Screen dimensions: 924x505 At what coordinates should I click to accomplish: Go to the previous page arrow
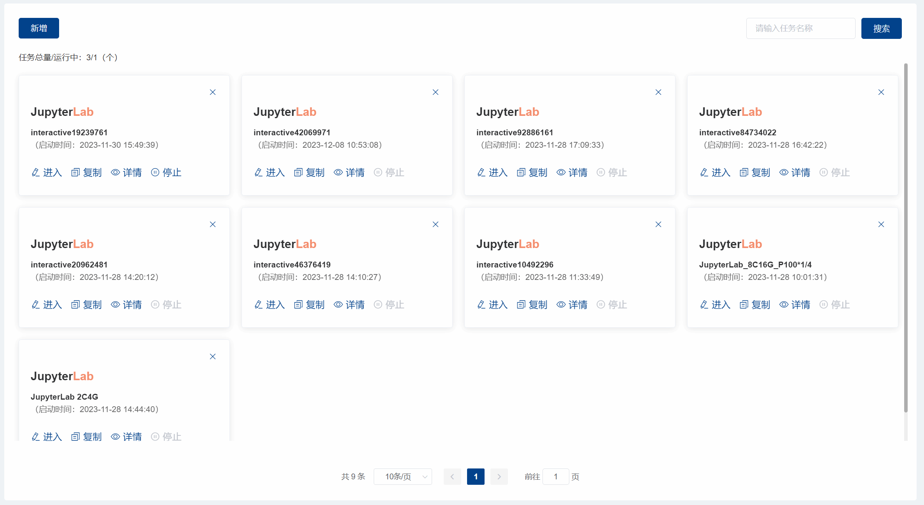[452, 476]
